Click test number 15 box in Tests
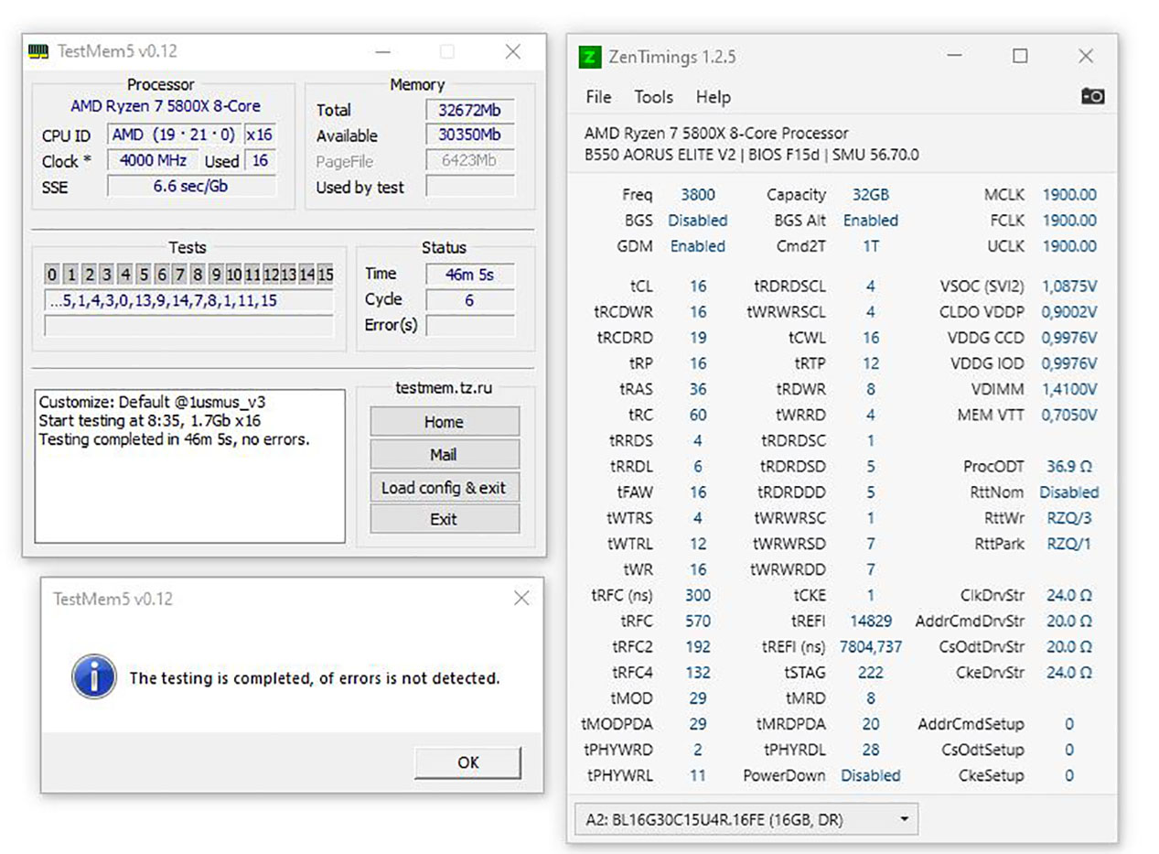 (325, 274)
